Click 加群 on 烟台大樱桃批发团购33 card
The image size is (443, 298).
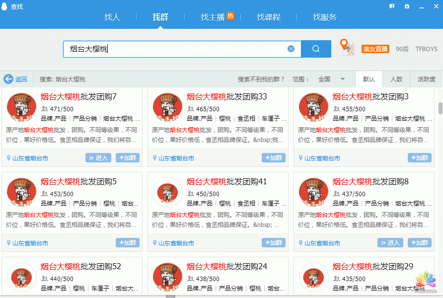pos(274,158)
